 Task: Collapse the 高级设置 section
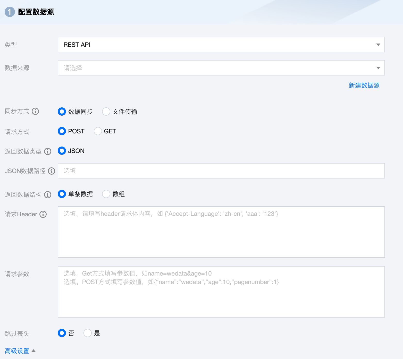click(x=20, y=351)
